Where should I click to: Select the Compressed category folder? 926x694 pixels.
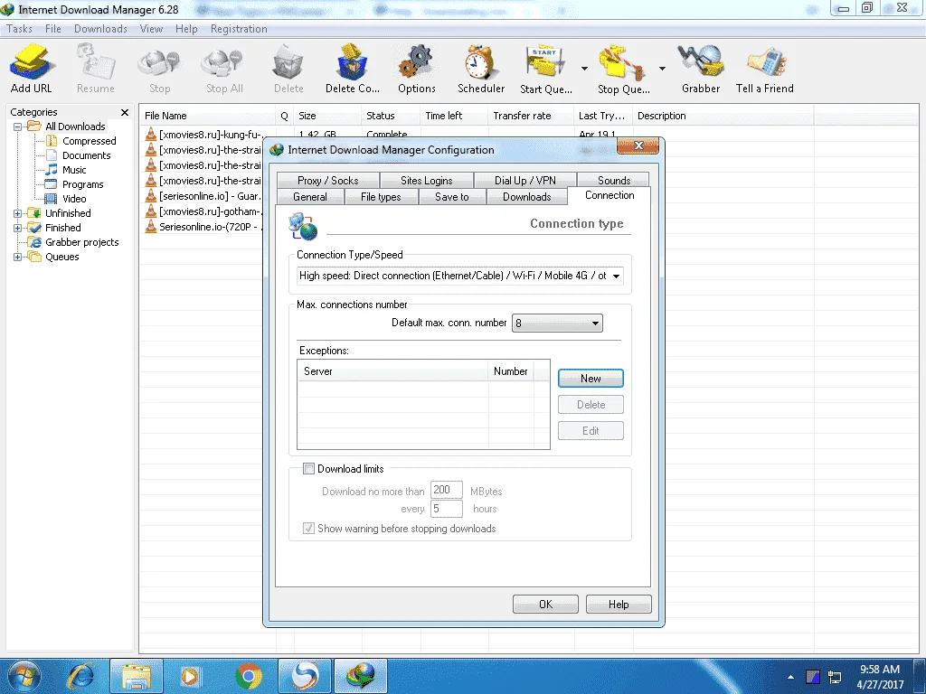[x=90, y=141]
